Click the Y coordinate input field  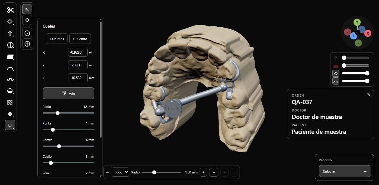78,65
